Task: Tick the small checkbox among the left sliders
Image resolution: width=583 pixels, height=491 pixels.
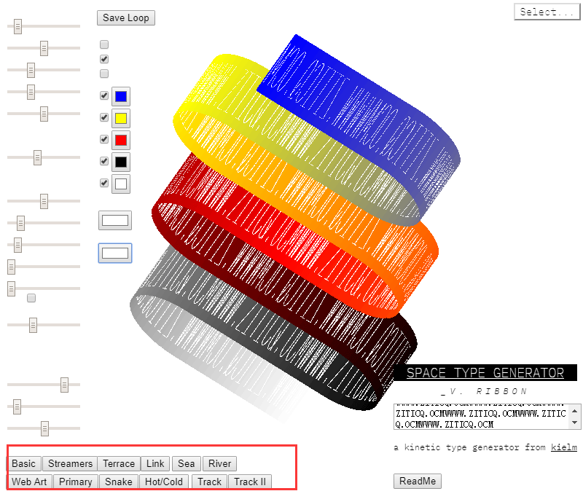Action: (31, 298)
